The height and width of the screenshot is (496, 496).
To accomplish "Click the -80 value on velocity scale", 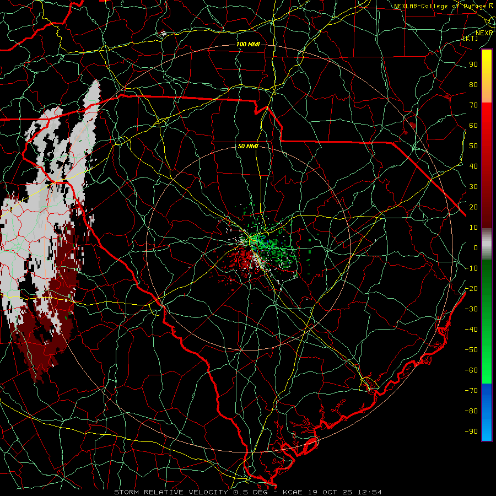I will coord(472,411).
